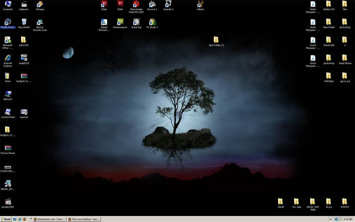
Task: Open the POETRY folder
Action: [x=345, y=203]
